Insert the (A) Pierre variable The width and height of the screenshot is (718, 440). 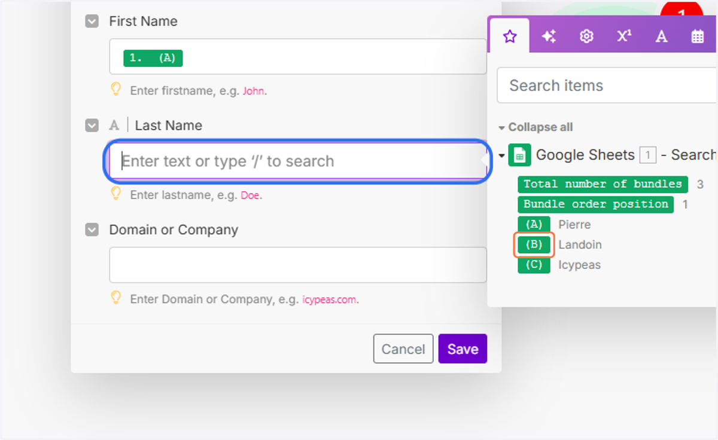534,225
